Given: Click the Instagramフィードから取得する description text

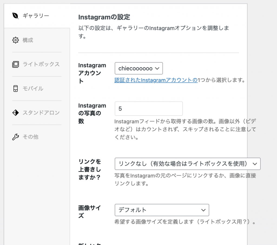Looking at the screenshot, I should click(x=185, y=129).
